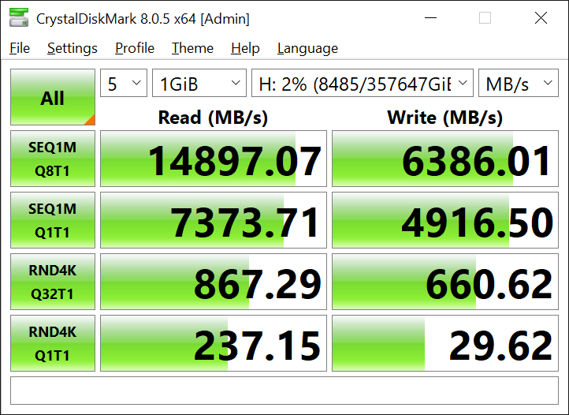
Task: Click the SEQ1M Q8T1 read result 14897.07
Action: [x=214, y=159]
